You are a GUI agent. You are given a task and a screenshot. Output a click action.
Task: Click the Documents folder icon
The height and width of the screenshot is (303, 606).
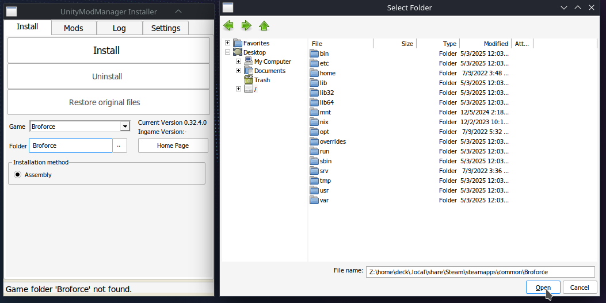tap(249, 71)
